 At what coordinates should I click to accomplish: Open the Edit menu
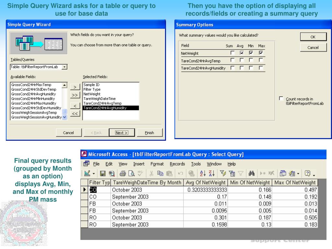(x=109, y=164)
